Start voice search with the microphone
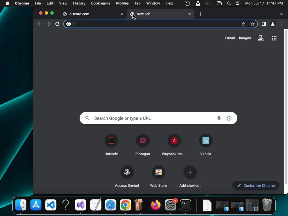The width and height of the screenshot is (288, 216). pos(219,118)
